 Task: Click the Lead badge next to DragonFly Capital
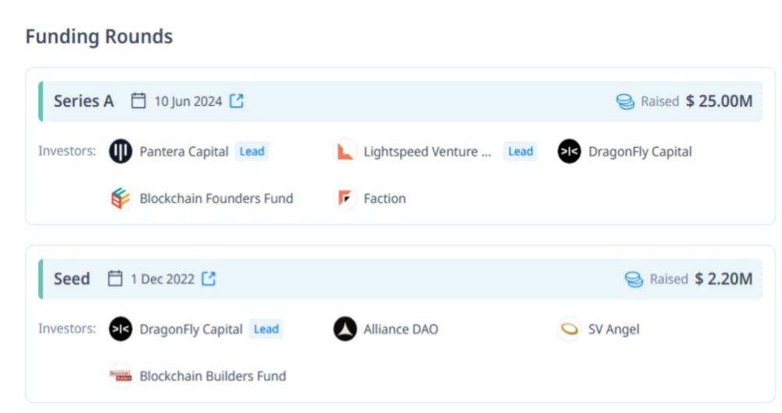266,329
